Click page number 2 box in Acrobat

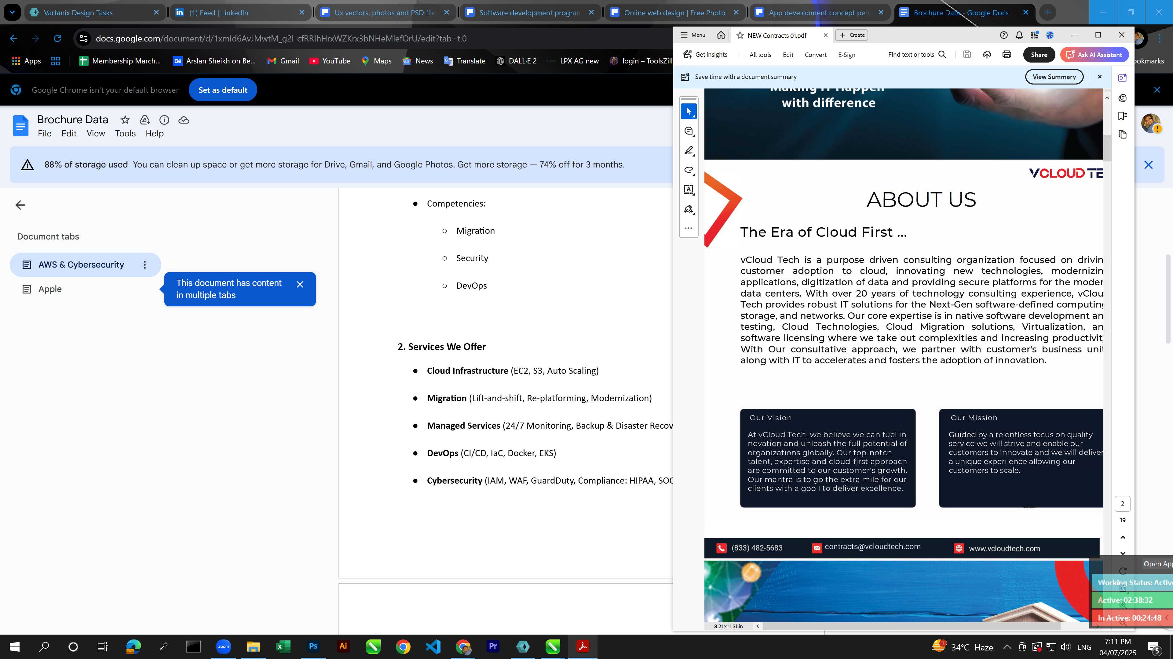(x=1123, y=503)
